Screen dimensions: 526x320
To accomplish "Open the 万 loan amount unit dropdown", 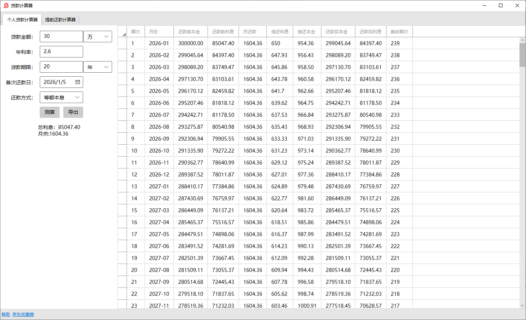I will [x=98, y=37].
